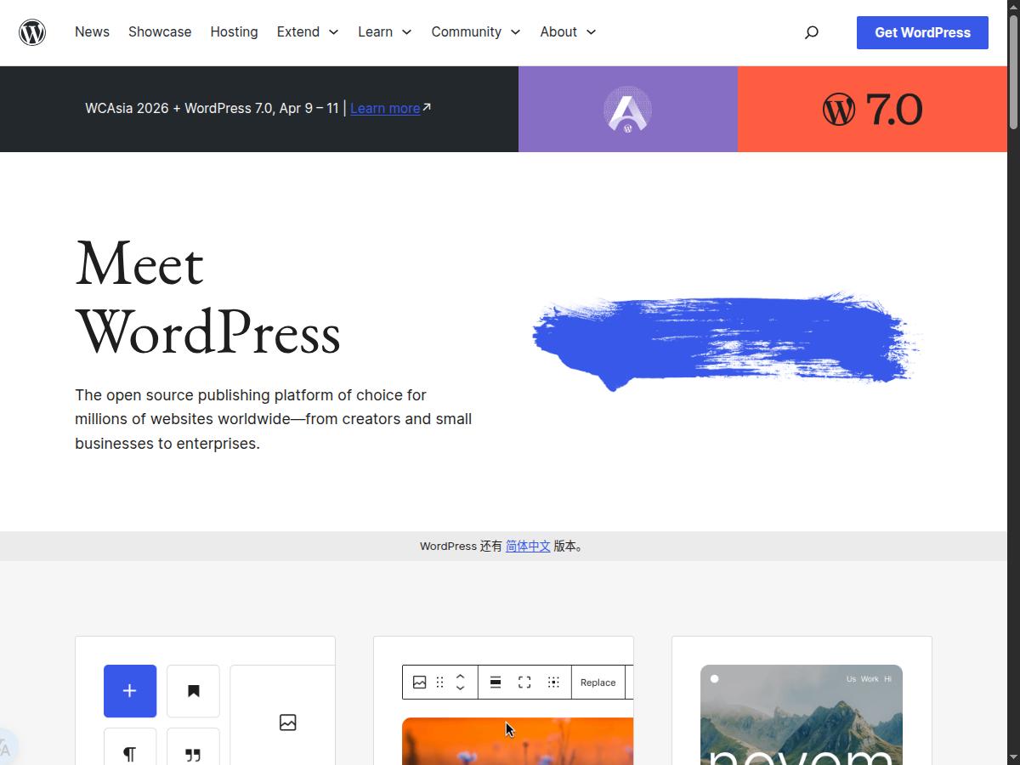Go to the Showcase page
Screen dimensions: 1020x765
click(160, 31)
